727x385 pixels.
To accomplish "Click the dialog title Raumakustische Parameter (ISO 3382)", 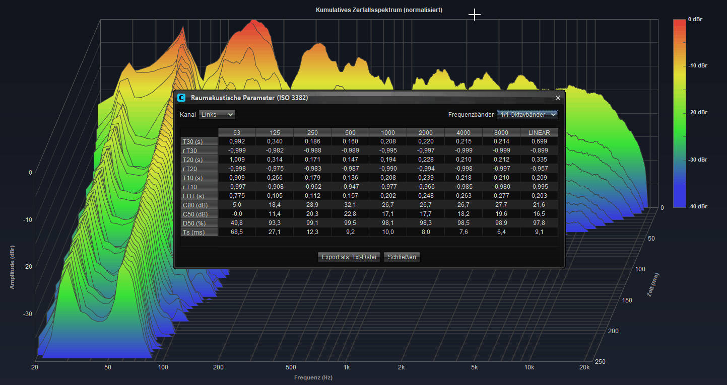I will pos(249,98).
